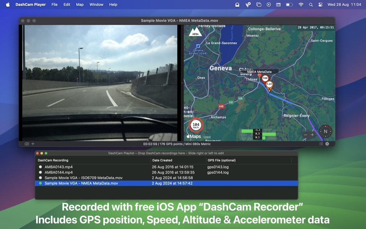This screenshot has width=366, height=229.
Task: Click the date 2 Aug 2024 at 14:57:42
Action: (172, 183)
